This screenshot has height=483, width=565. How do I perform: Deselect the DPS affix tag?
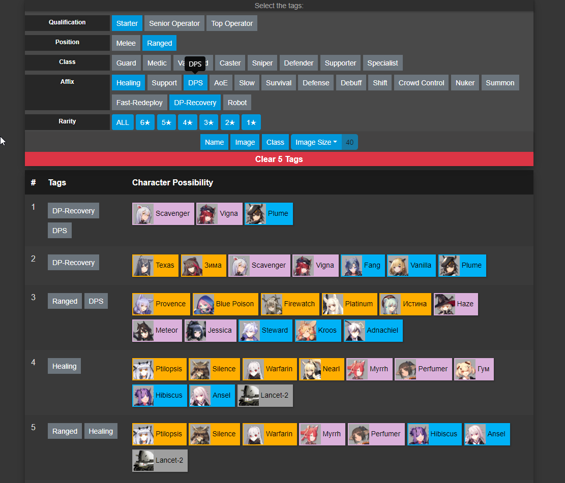195,83
